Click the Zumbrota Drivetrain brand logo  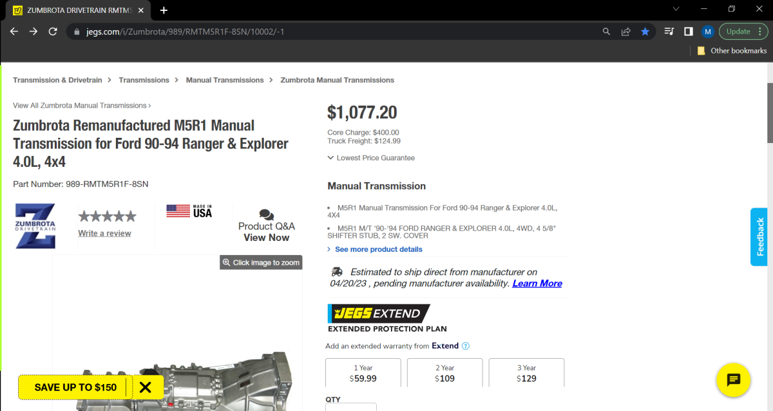point(35,226)
